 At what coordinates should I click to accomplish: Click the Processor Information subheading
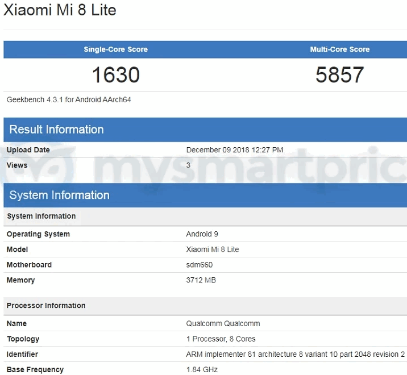coord(46,306)
